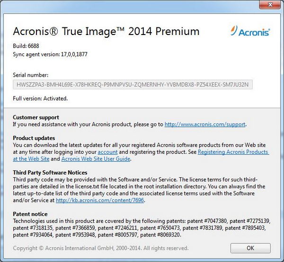Follow the "account" link
Screen dimensions: 284x262
[x=107, y=152]
